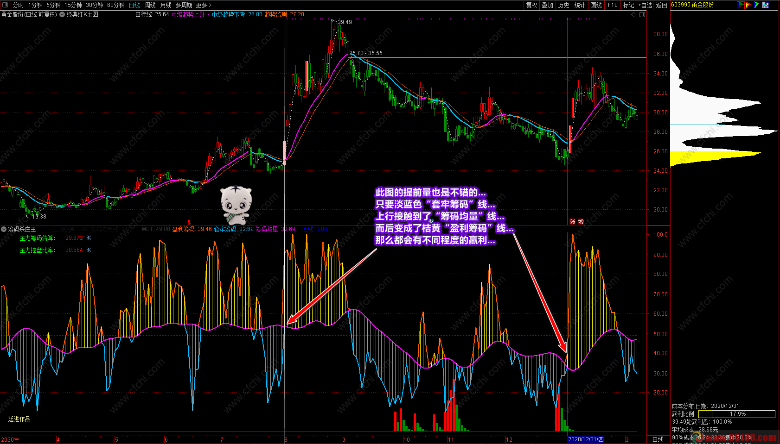Switch to the 1分钟 timeframe
The width and height of the screenshot is (780, 444).
click(x=35, y=5)
